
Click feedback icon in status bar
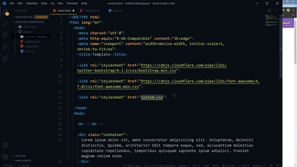[x=271, y=166]
